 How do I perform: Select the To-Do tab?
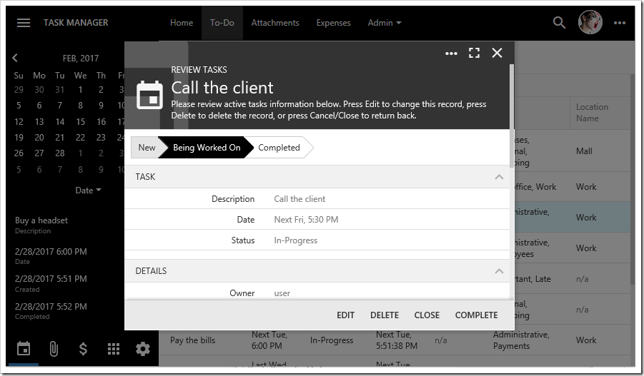point(222,23)
